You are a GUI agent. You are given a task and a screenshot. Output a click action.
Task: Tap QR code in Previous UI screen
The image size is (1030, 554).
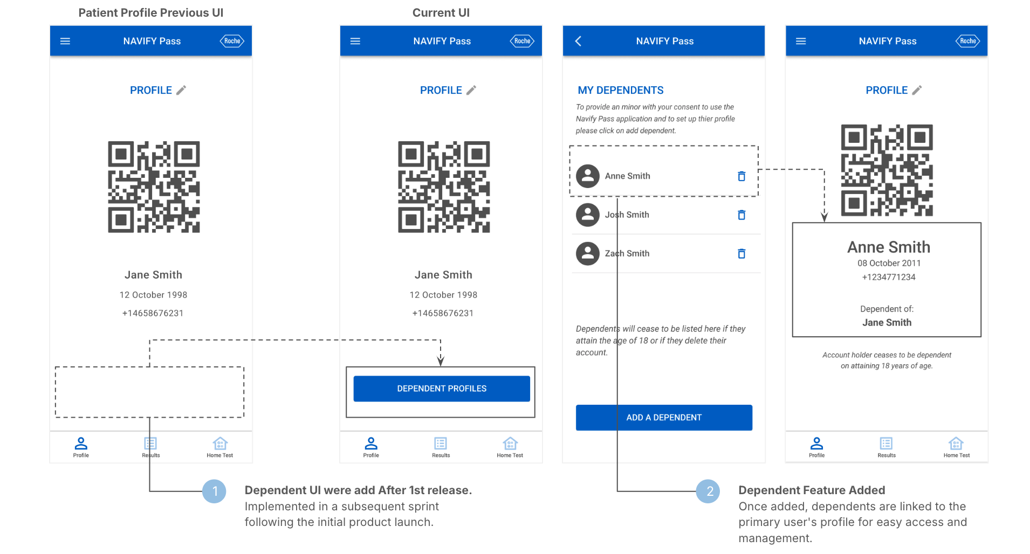[154, 187]
